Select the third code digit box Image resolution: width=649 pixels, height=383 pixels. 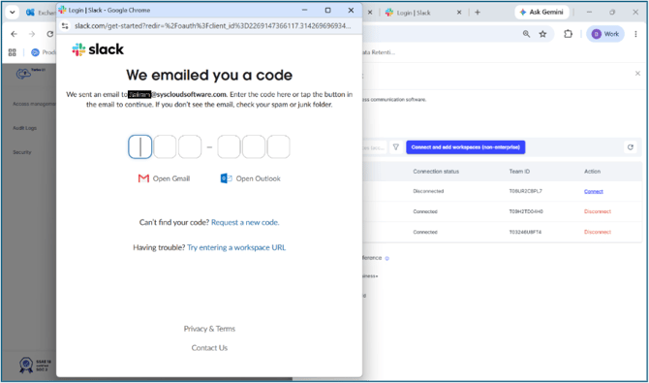point(190,146)
